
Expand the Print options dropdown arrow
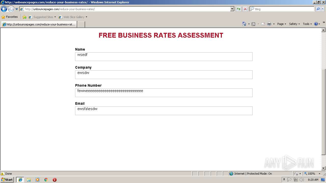274,24
